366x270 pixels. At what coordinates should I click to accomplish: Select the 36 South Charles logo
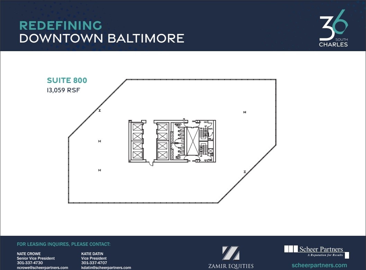click(x=333, y=29)
